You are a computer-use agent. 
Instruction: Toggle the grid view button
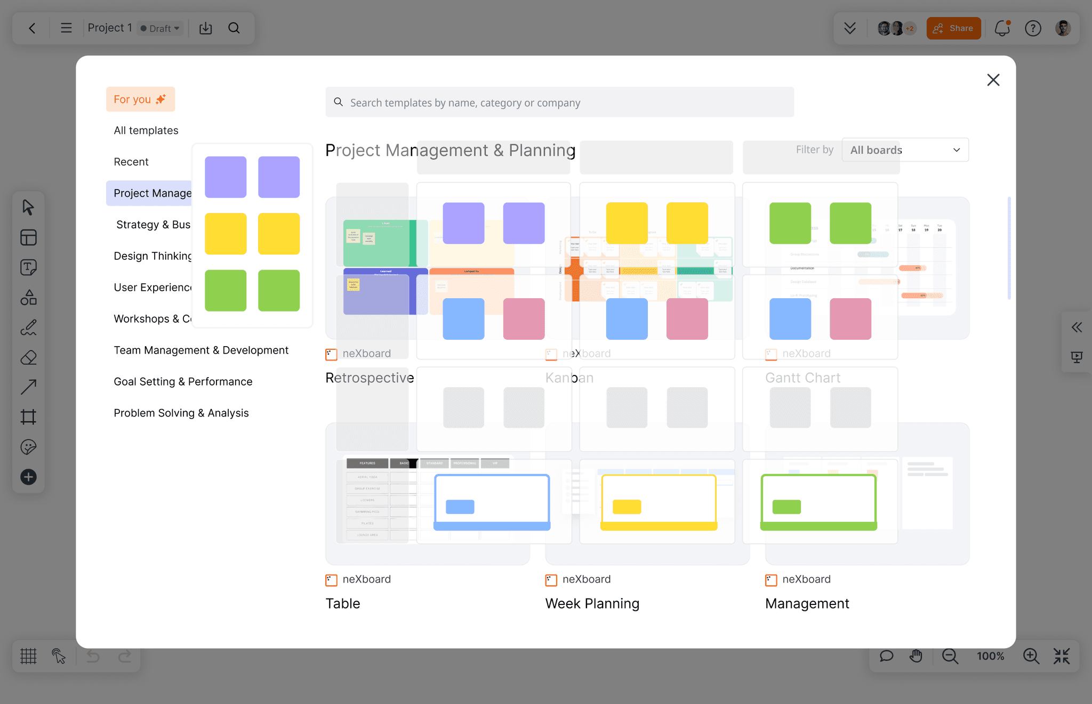click(28, 656)
